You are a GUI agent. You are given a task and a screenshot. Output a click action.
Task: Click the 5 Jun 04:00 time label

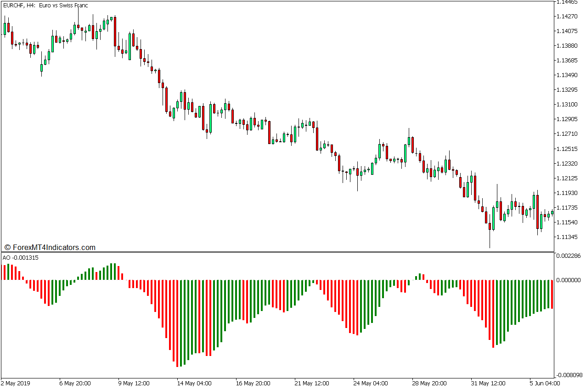tap(544, 383)
